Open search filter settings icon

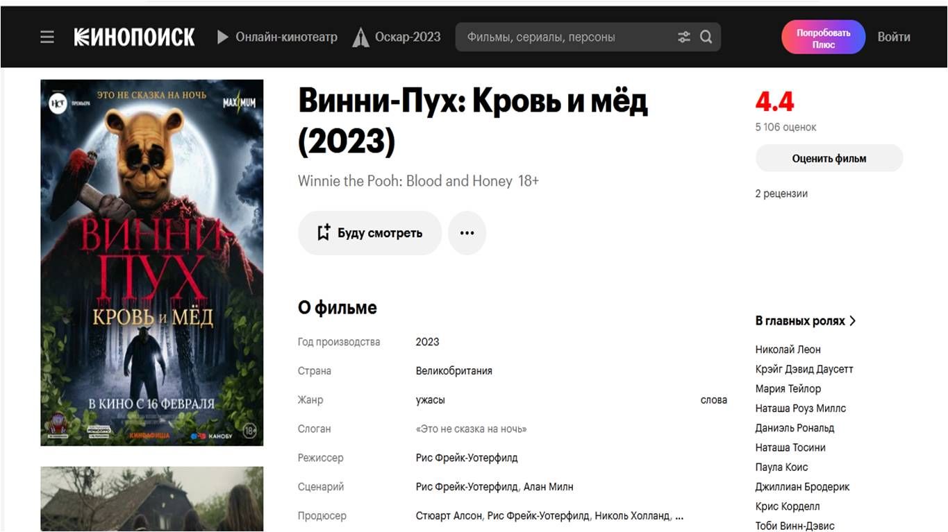684,37
